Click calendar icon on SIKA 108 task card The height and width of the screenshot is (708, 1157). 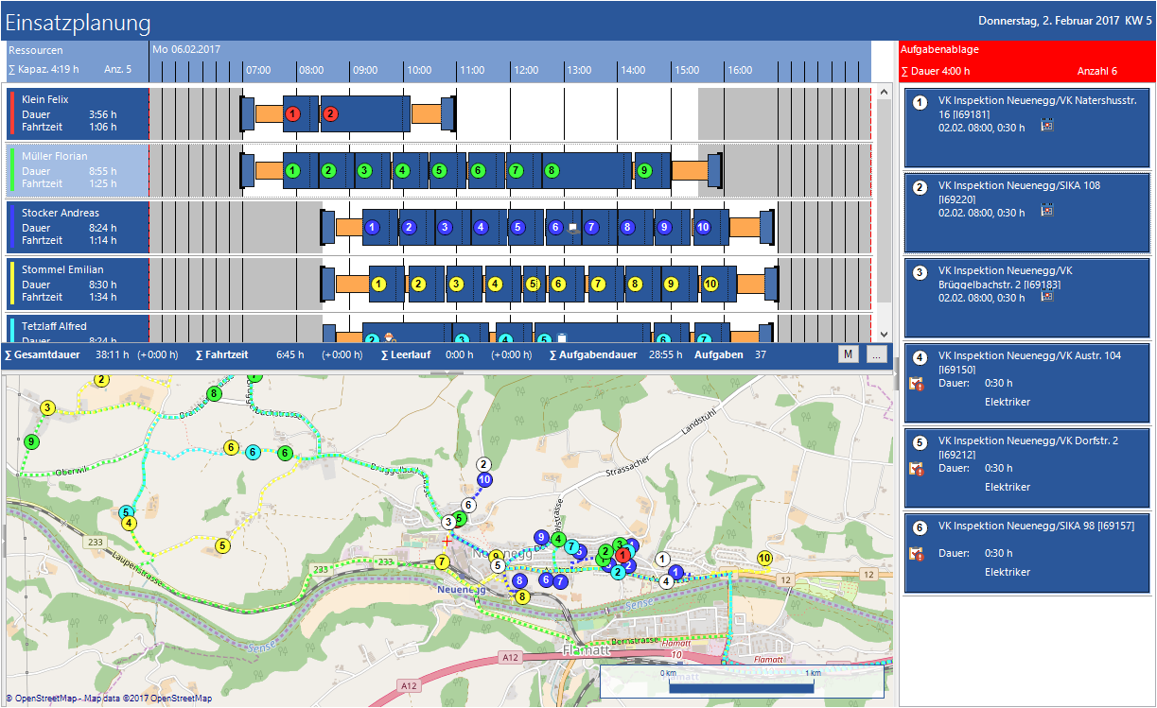1046,210
